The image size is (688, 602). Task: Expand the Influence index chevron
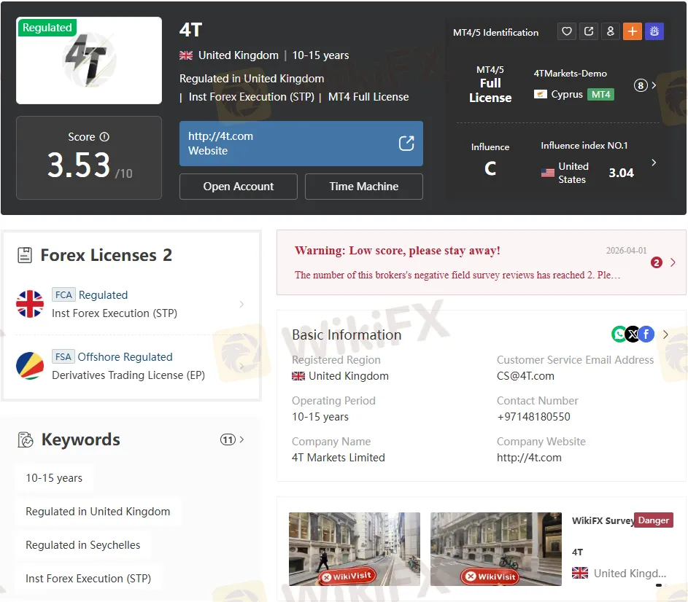click(653, 163)
